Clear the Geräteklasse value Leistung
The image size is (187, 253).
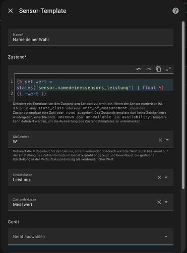159,178
